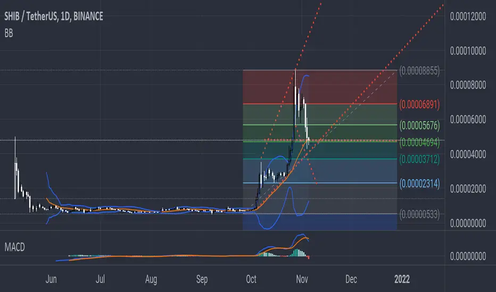Screen dimensions: 496x292
Task: Click the 0.00003712 Fibonacci level label
Action: [419, 159]
